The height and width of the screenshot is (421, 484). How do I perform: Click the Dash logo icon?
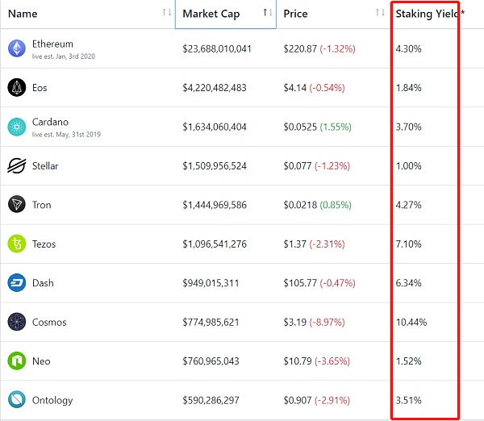17,283
